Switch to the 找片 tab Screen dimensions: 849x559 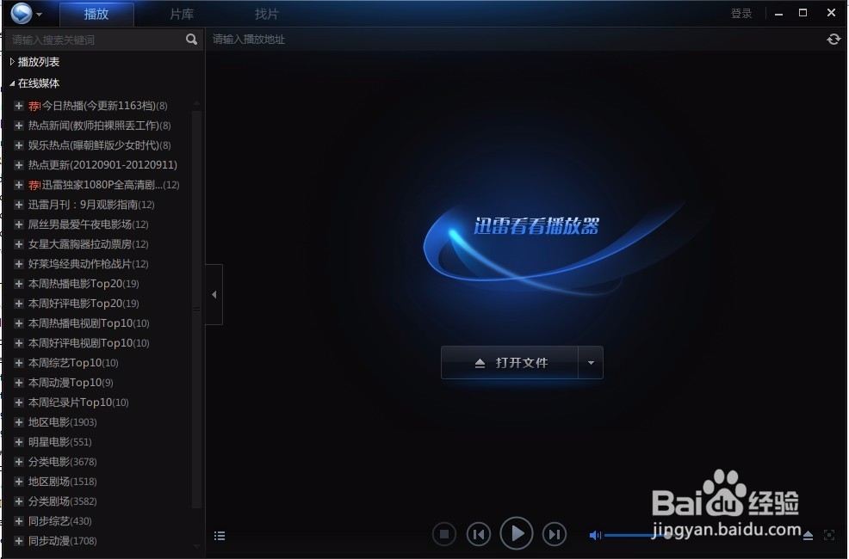[x=266, y=14]
